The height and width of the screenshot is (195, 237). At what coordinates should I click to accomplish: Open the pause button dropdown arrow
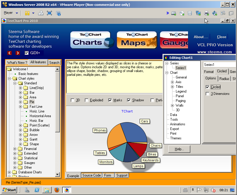33,13
